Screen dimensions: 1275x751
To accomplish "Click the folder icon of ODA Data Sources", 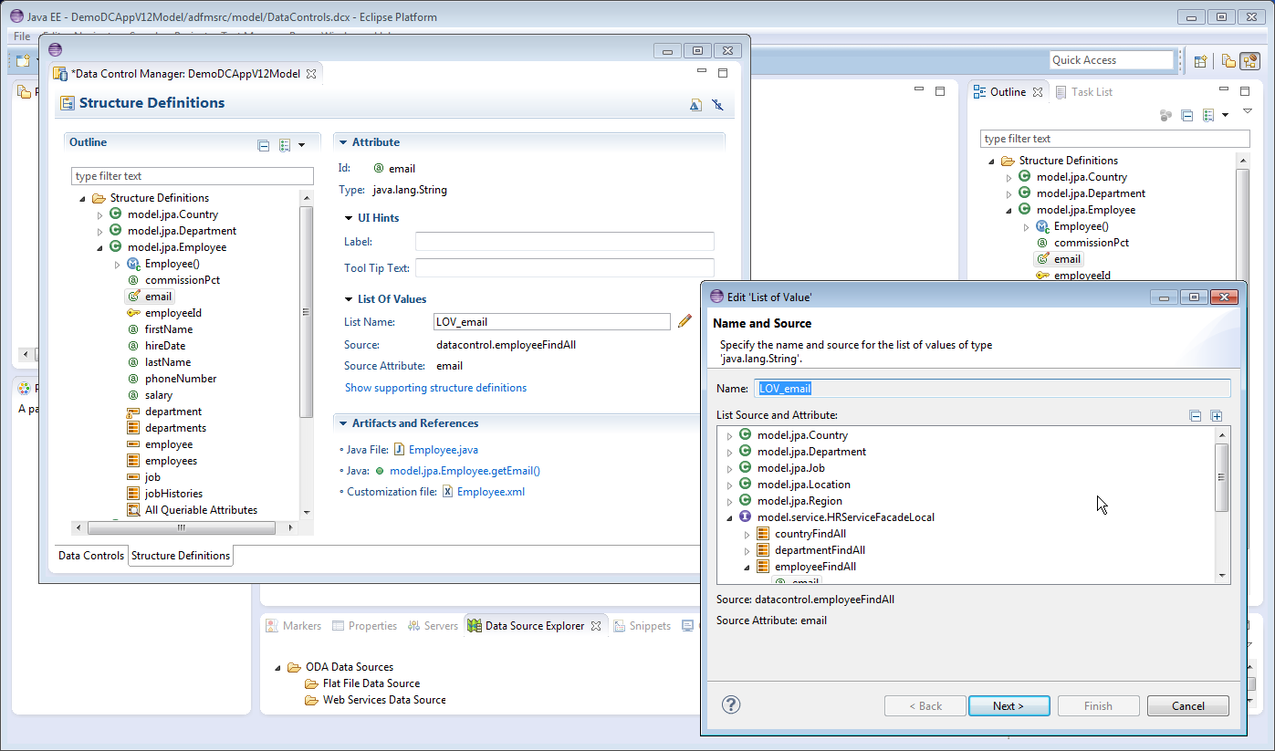I will [x=294, y=667].
